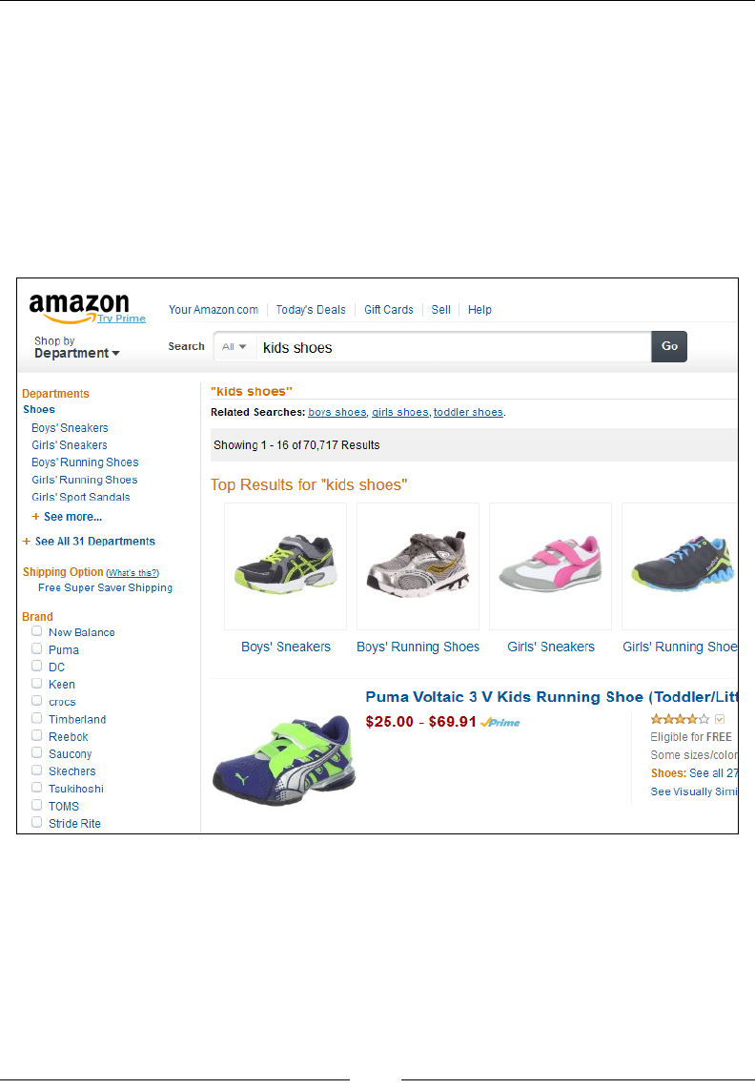
Task: Click the Amazon logo
Action: 79,308
